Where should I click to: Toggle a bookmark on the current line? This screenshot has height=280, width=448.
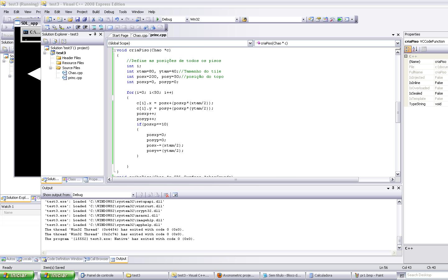pyautogui.click(x=110, y=27)
